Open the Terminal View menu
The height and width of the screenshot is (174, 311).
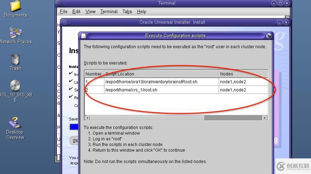tap(91, 12)
